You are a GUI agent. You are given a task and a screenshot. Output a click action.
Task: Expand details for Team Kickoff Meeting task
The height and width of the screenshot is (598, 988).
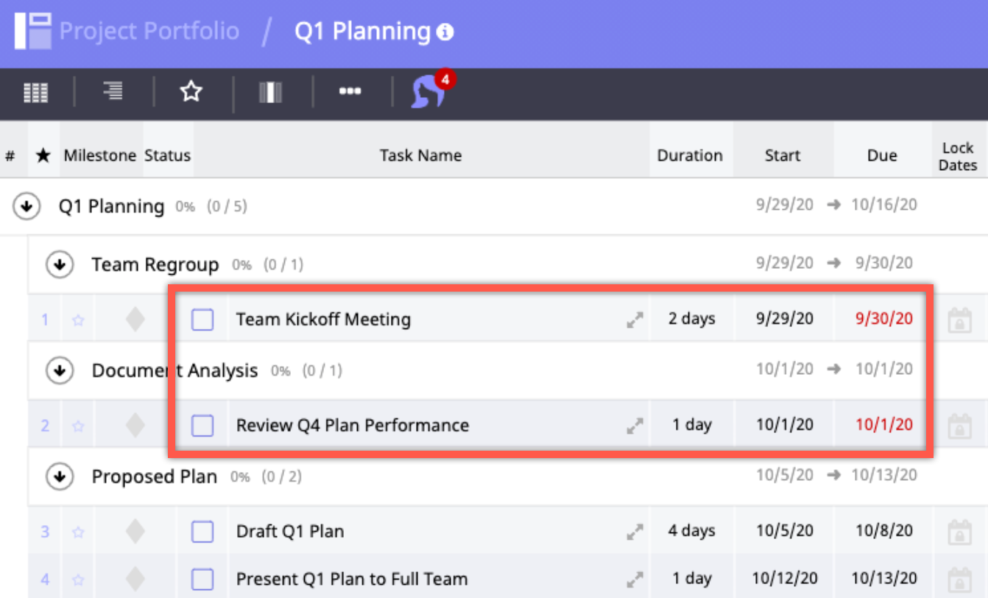[x=635, y=320]
